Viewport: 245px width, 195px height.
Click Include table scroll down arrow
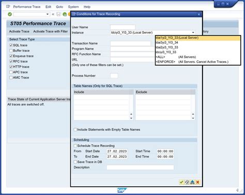click(x=131, y=118)
